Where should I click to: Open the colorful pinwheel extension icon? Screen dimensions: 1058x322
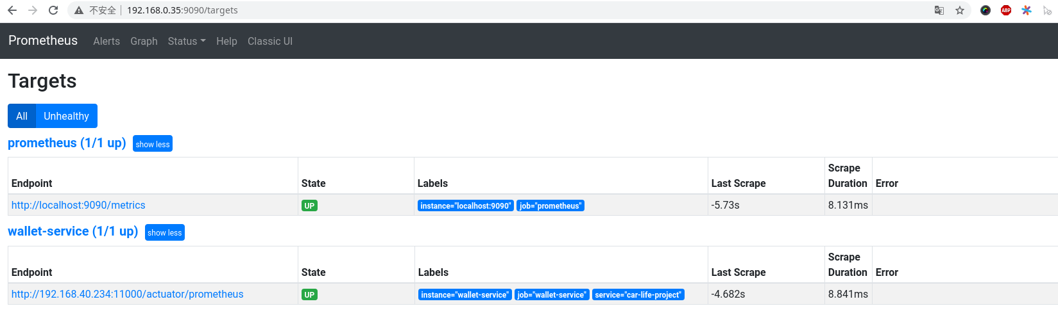pos(1027,10)
